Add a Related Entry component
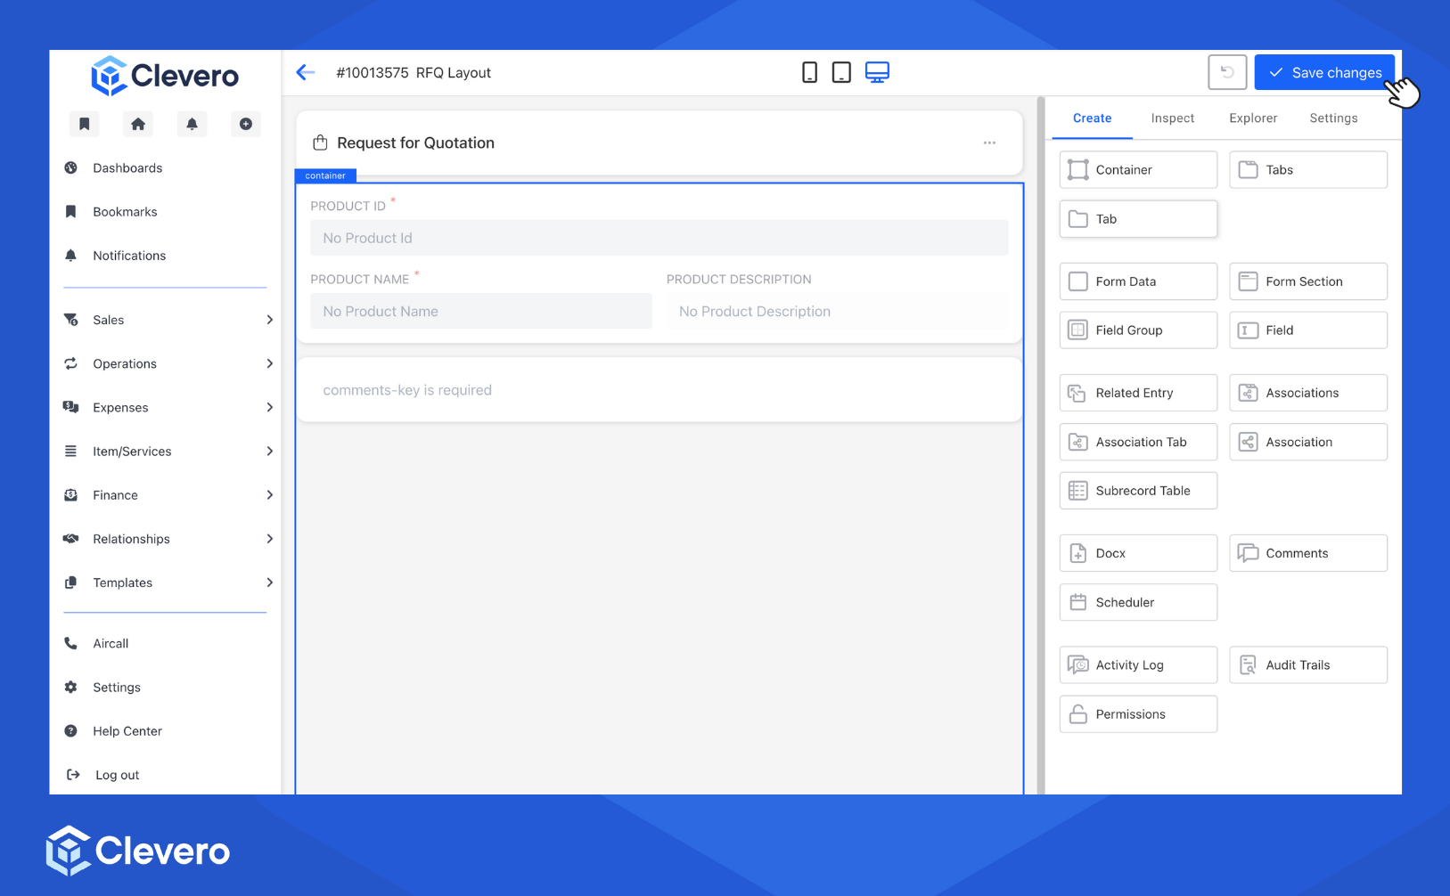This screenshot has width=1450, height=896. (x=1138, y=393)
